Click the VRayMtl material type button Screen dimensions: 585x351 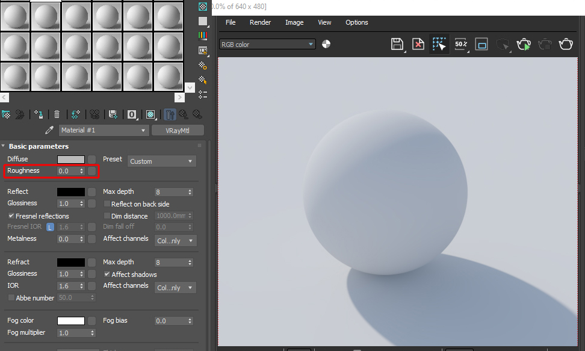tap(178, 130)
